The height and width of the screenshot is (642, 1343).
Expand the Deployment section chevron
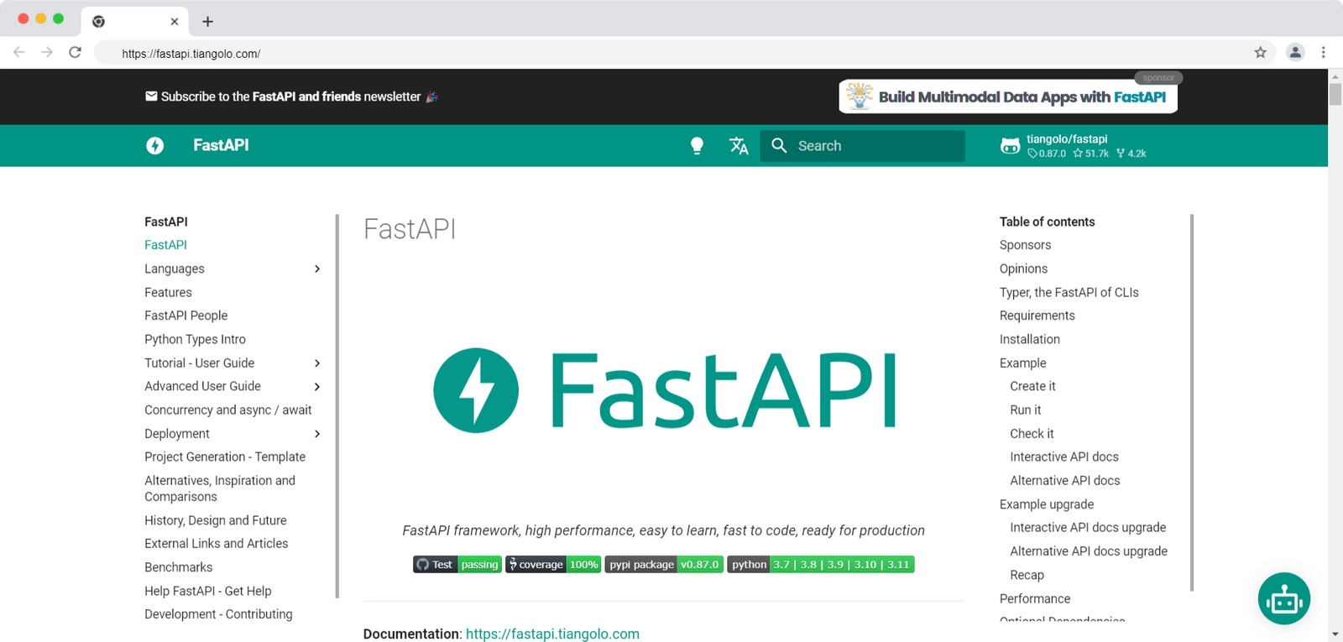coord(317,434)
